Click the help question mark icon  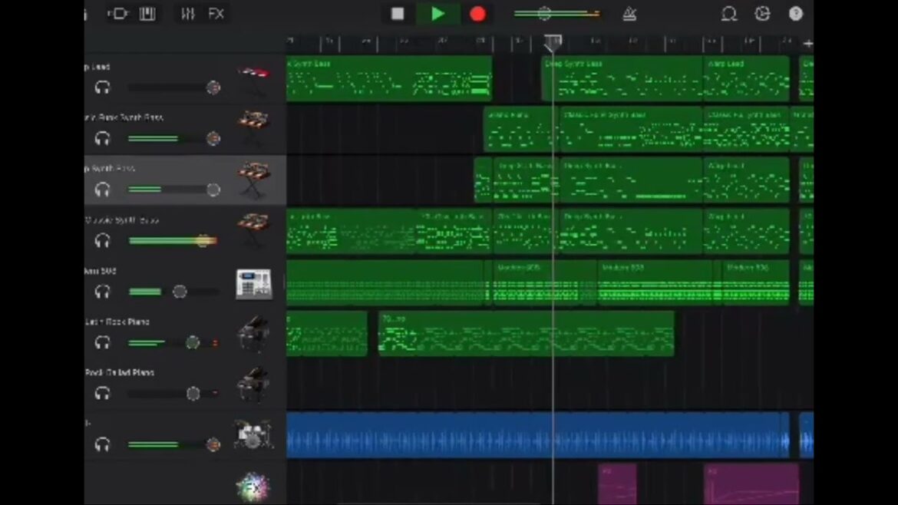[796, 14]
